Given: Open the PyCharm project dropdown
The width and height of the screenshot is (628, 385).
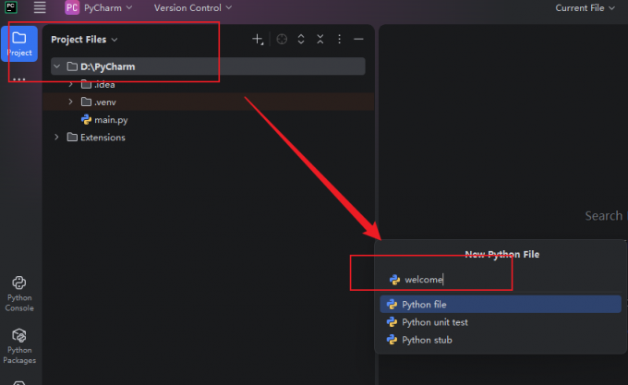Looking at the screenshot, I should point(99,8).
